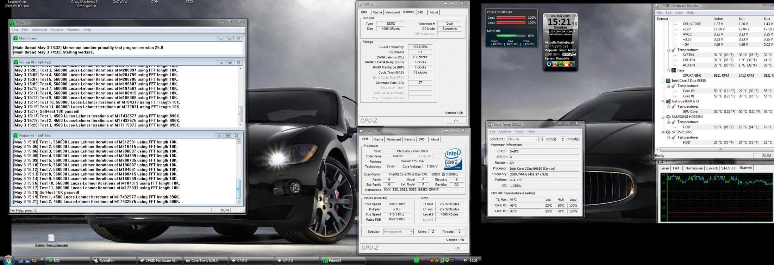Screen dimensions: 774x265
Task: Click the Worker #1 - Self-Test window icon
Action: (x=15, y=62)
